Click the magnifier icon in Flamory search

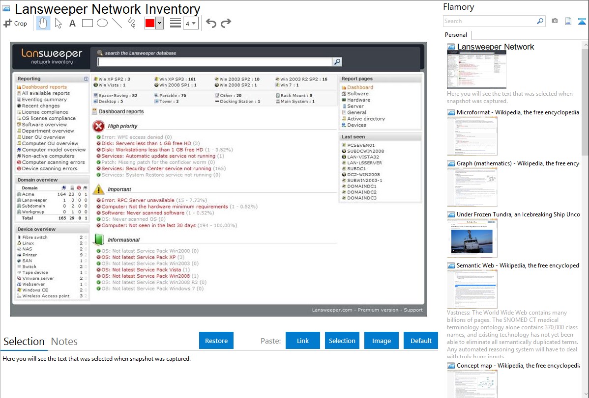540,21
